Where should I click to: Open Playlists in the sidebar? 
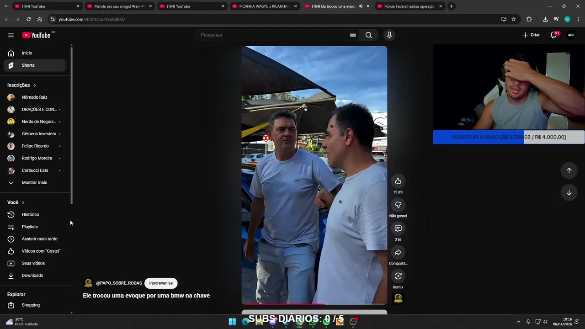[x=34, y=227]
